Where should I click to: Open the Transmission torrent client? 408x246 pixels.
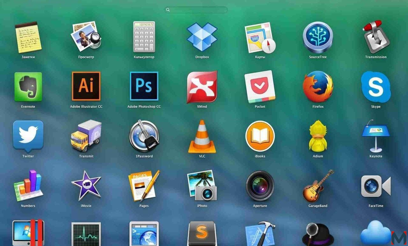click(376, 37)
